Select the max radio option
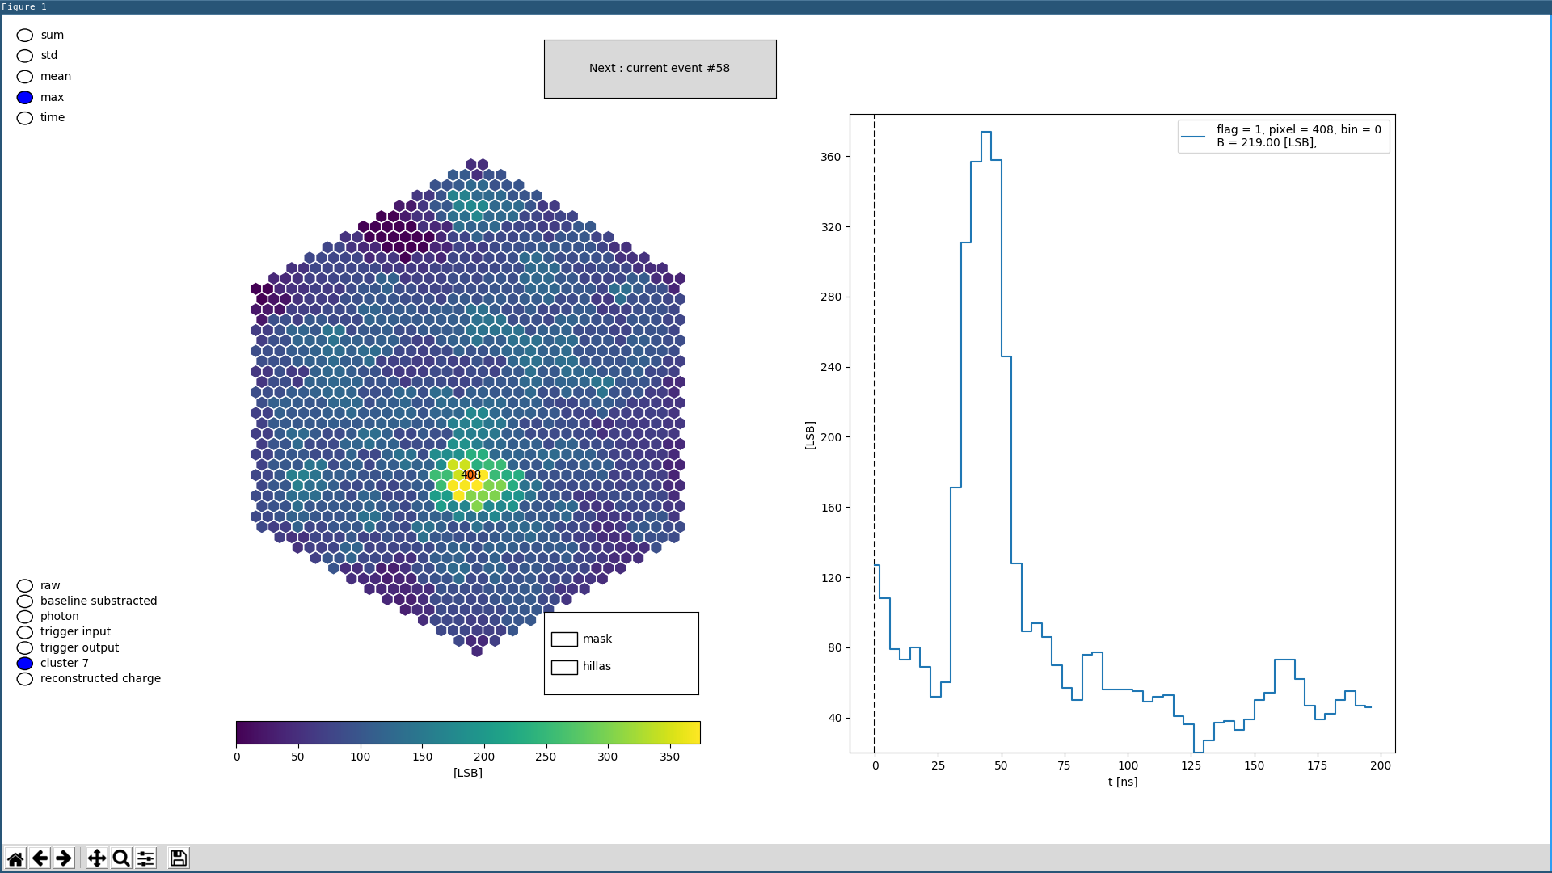1552x873 pixels. click(25, 97)
